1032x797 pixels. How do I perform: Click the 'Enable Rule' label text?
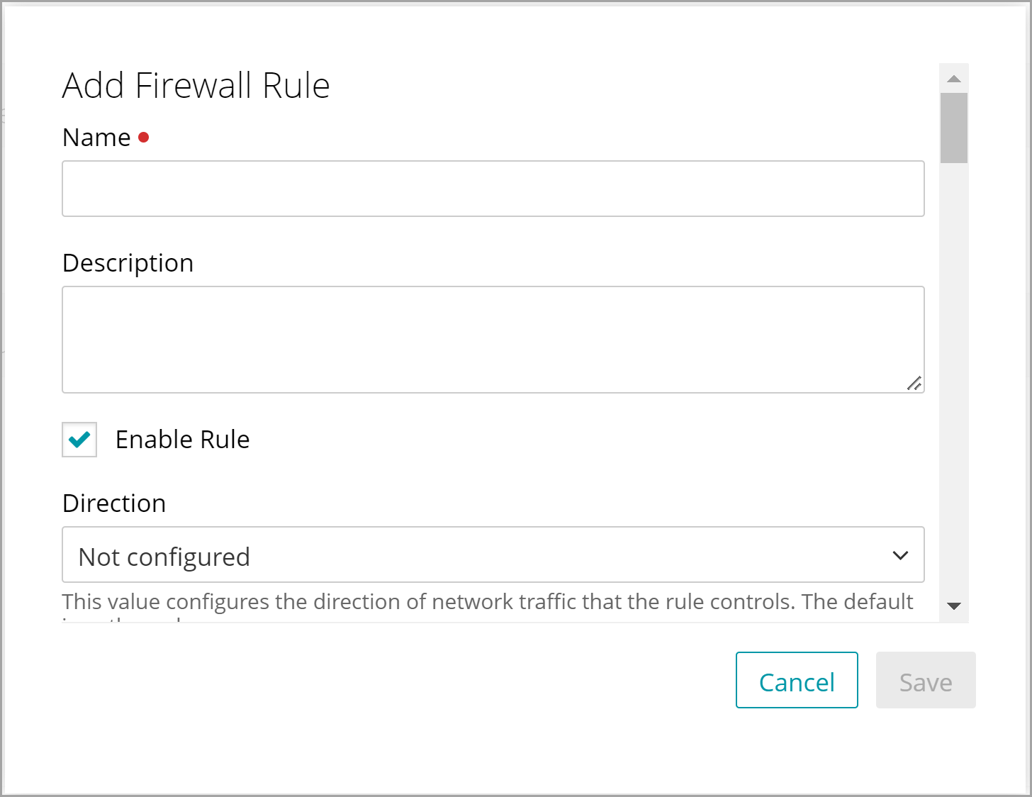182,440
